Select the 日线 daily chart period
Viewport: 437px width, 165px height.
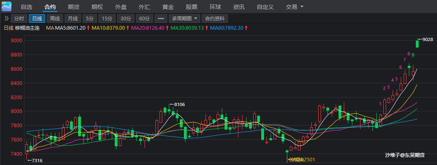click(37, 19)
